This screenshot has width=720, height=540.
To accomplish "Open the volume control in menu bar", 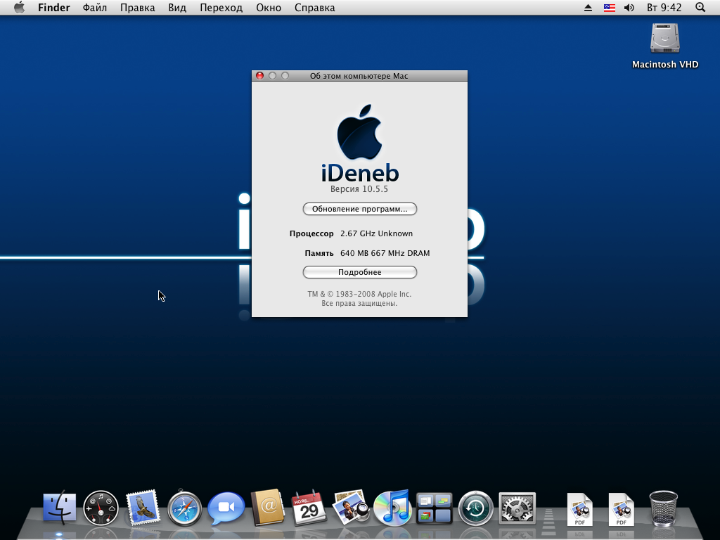I will (629, 8).
